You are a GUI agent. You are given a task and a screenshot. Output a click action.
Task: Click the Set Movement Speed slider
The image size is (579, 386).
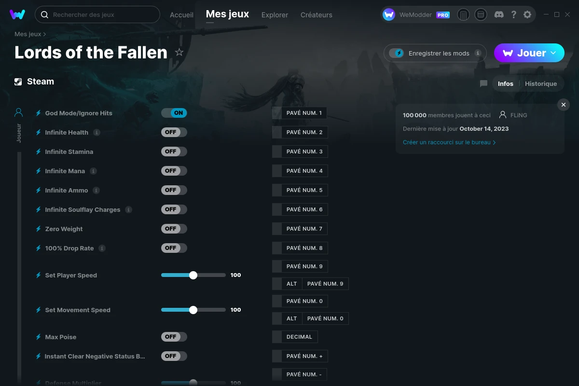coord(193,310)
